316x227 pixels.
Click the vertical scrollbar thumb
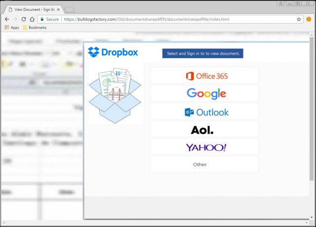click(x=312, y=108)
